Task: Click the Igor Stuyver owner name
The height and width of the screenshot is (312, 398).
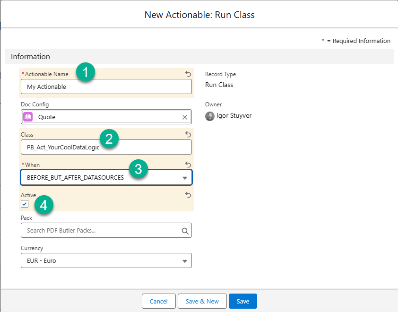Action: point(234,116)
